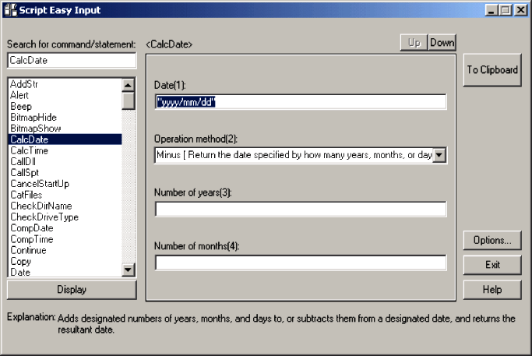Select CheckDirName in the command list
The width and height of the screenshot is (532, 356).
(65, 206)
